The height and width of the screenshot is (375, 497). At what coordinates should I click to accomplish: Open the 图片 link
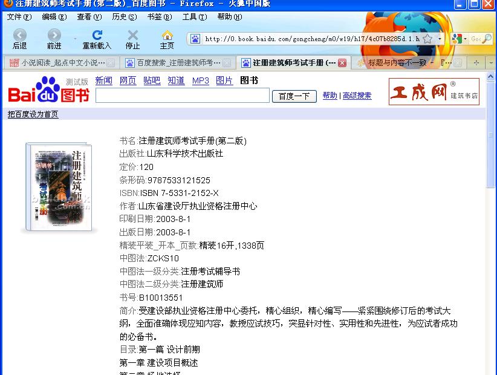(224, 80)
